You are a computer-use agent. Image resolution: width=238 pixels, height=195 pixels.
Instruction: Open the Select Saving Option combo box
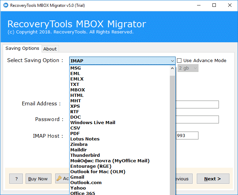(x=122, y=61)
